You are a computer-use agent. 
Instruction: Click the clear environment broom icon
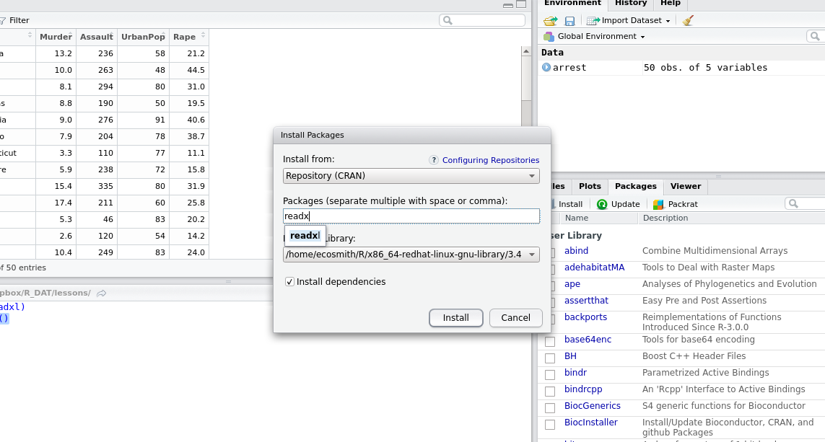pyautogui.click(x=688, y=20)
